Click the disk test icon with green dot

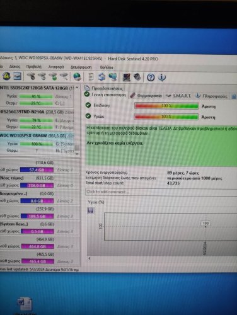[53, 76]
